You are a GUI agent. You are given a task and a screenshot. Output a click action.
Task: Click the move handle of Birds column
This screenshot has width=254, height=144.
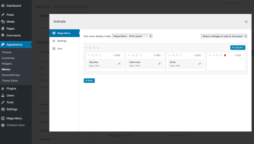[169, 55]
